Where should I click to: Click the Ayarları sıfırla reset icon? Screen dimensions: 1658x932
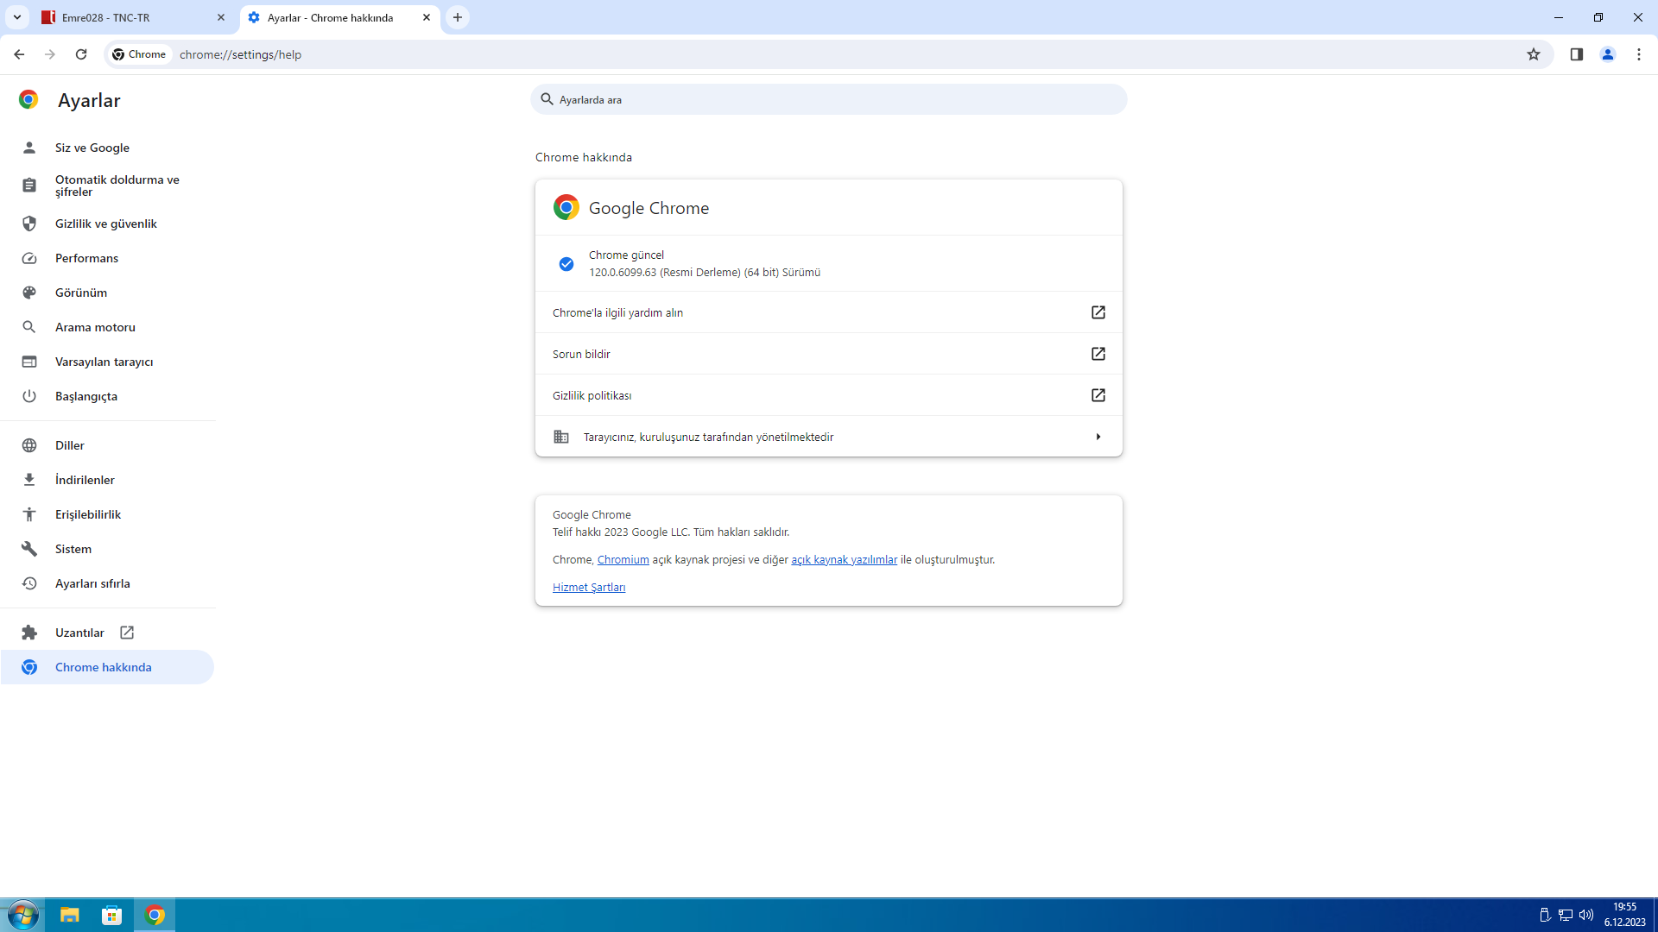coord(29,583)
